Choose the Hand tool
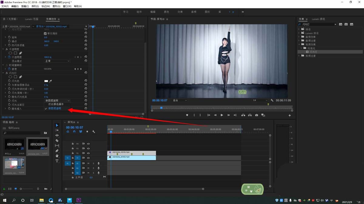Image resolution: width=364 pixels, height=204 pixels. [x=57, y=156]
